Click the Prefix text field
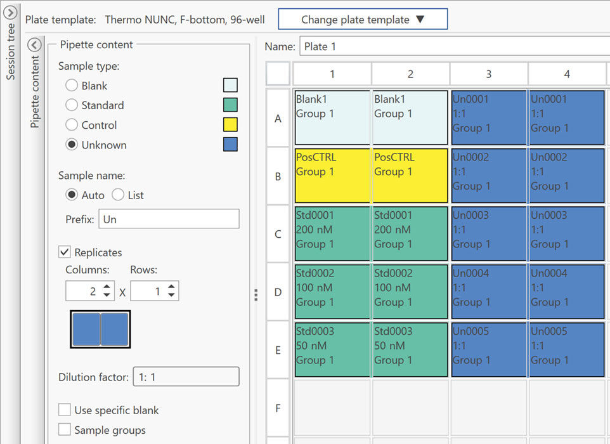Viewport: 610px width, 444px height. click(169, 219)
